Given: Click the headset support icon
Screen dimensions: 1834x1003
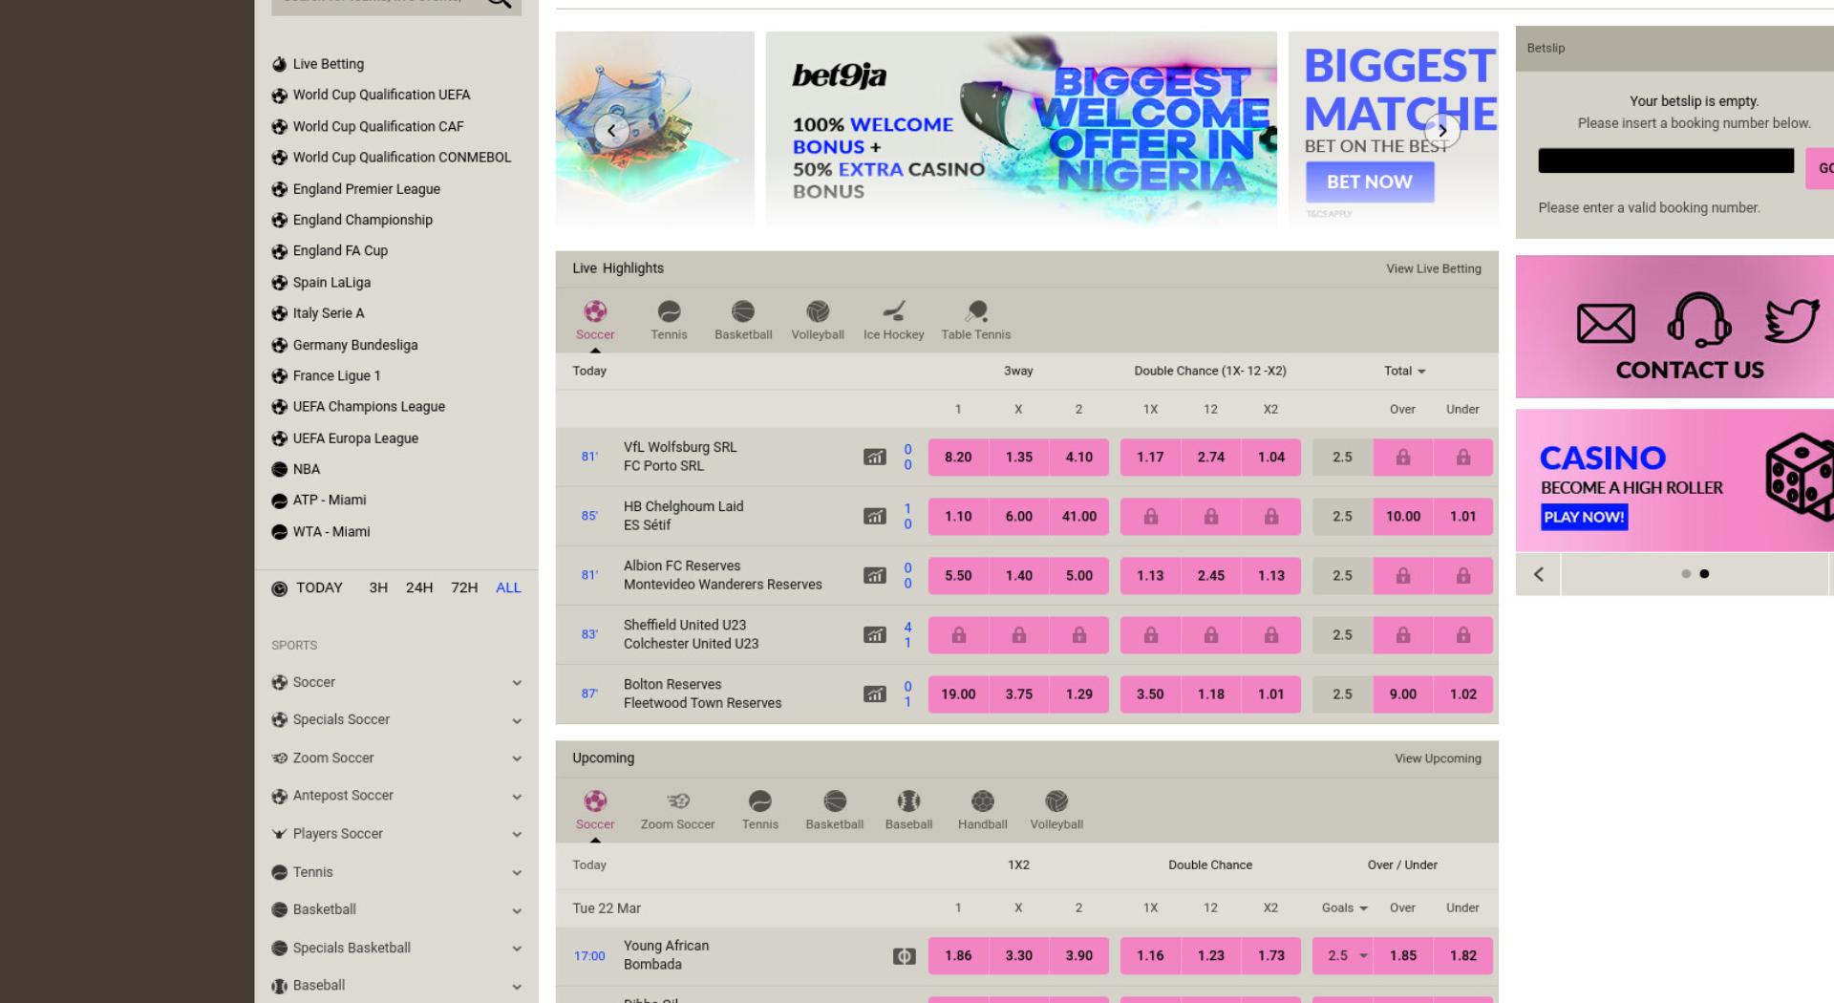Looking at the screenshot, I should coord(1699,320).
